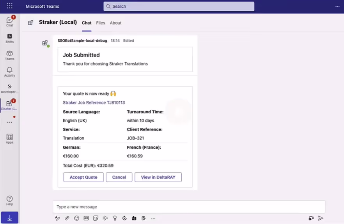Click the €160.00 German price

pos(71,156)
